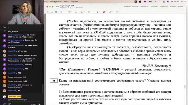The height and width of the screenshot is (105, 188).
Task: Open the Окно menu
Action: click(66, 1)
